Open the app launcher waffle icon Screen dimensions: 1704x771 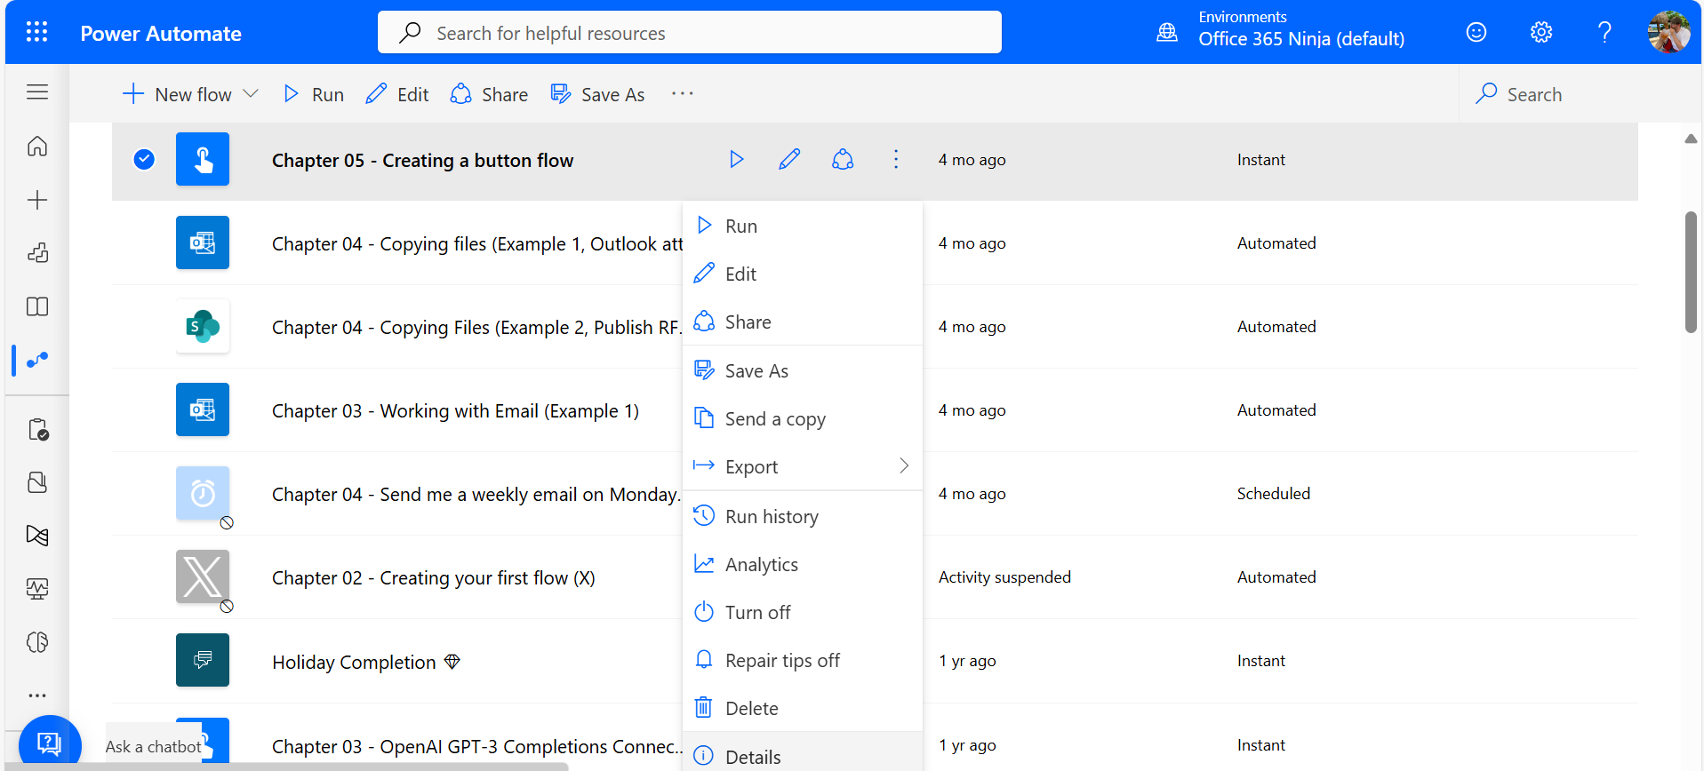(x=36, y=33)
